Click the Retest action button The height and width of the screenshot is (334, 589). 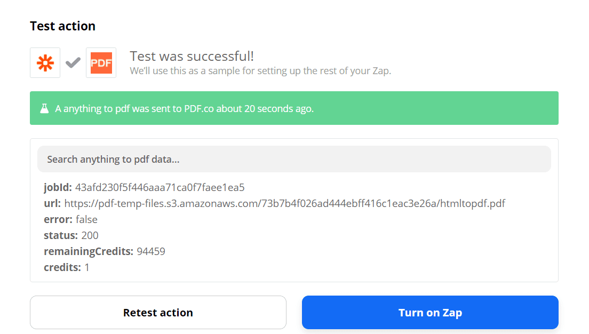(158, 312)
